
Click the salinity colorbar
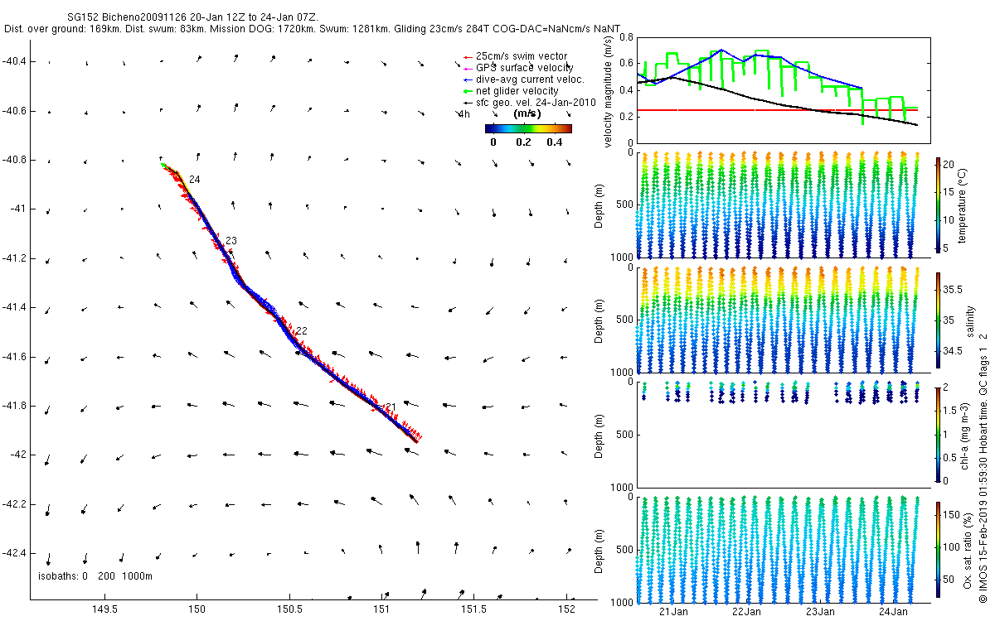[939, 320]
